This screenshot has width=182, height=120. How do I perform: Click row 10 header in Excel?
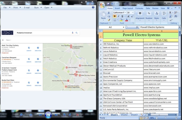[x=101, y=66]
